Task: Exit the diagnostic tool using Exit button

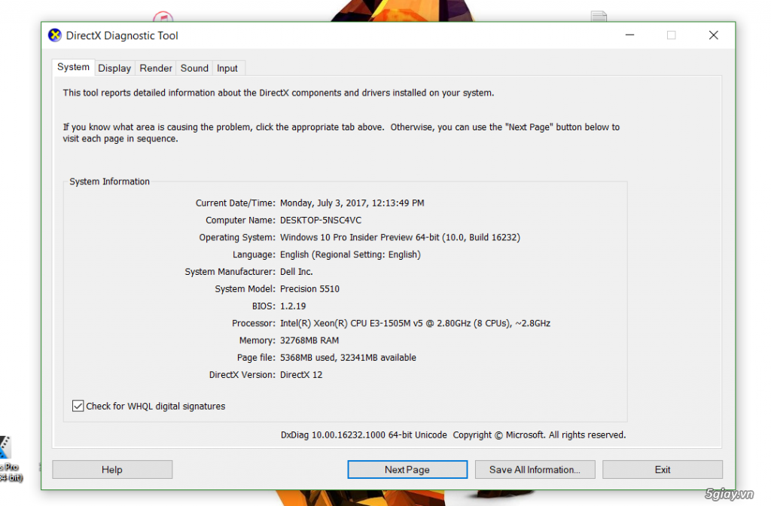Action: pos(663,470)
